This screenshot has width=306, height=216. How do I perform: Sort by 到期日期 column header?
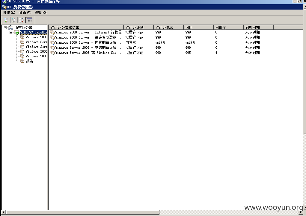pyautogui.click(x=258, y=27)
